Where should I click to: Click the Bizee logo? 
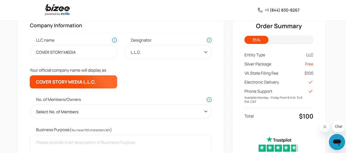pos(57,10)
